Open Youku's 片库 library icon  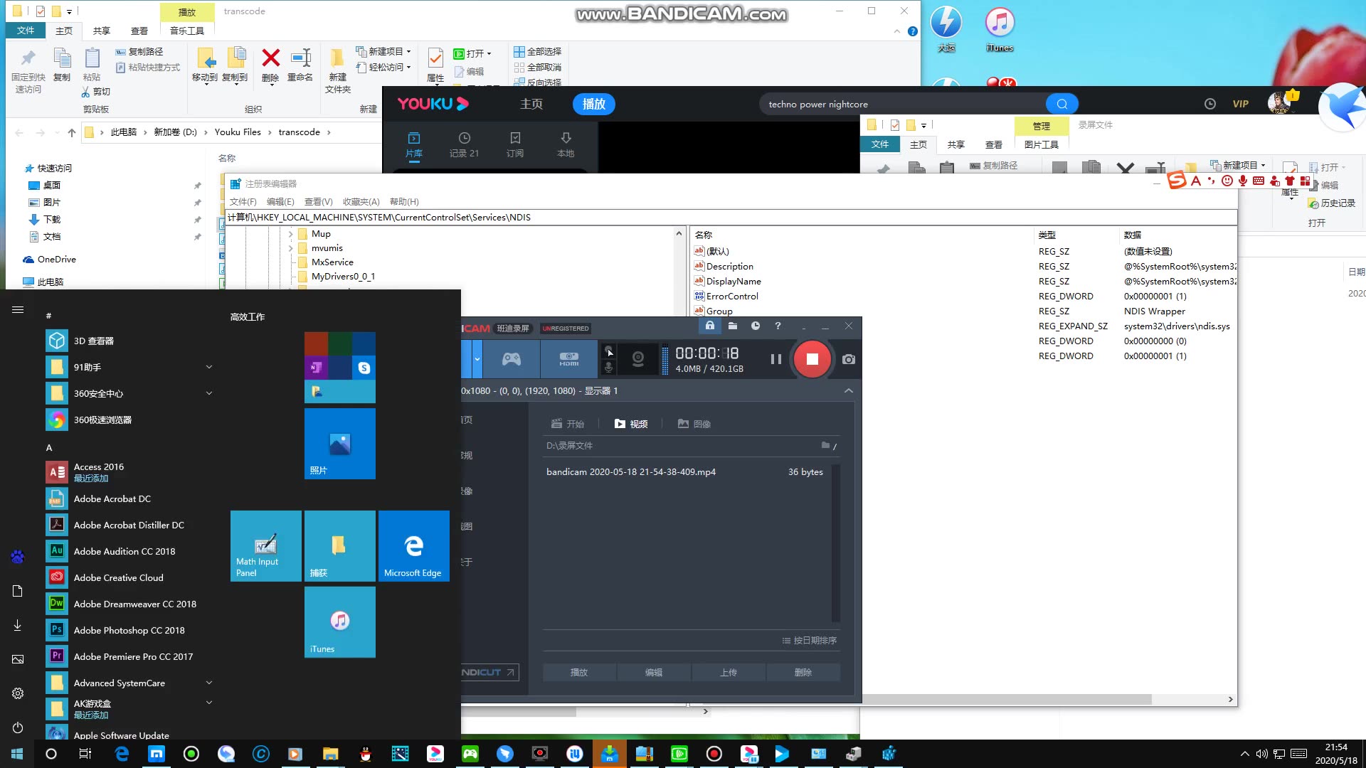(x=414, y=144)
